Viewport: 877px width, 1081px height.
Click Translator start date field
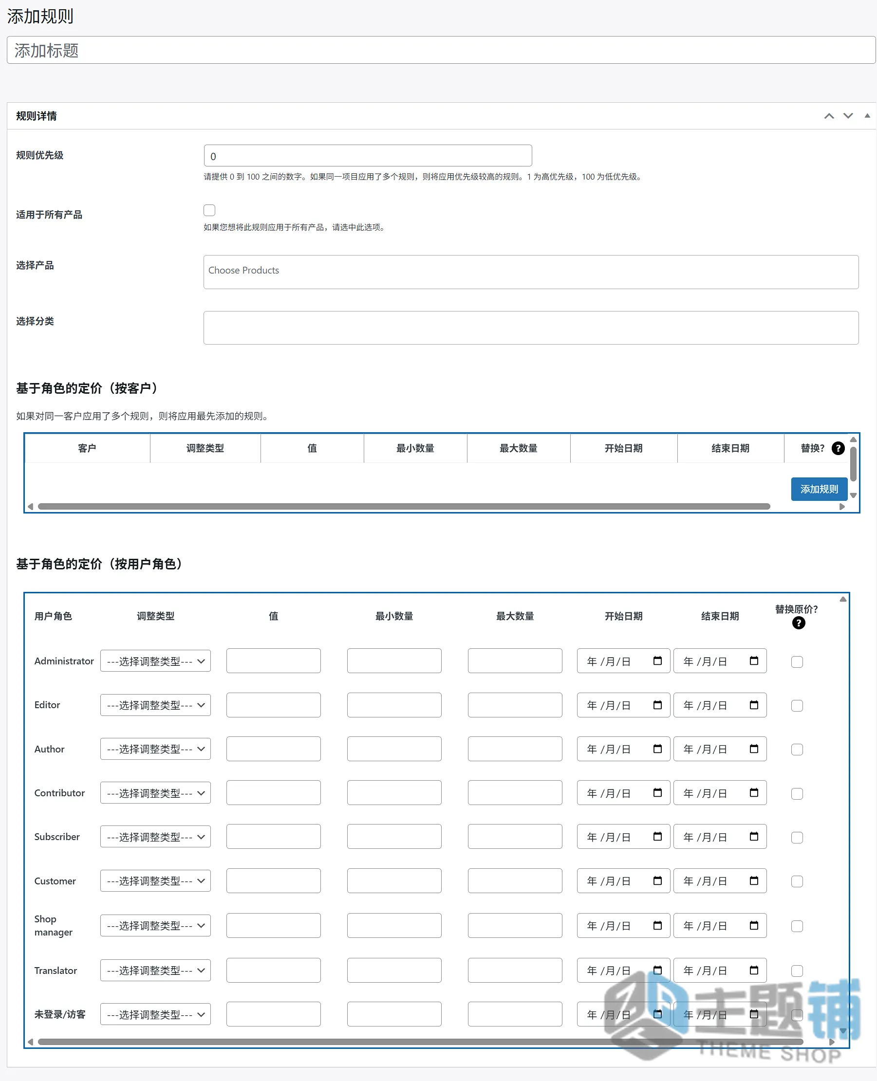tap(623, 970)
